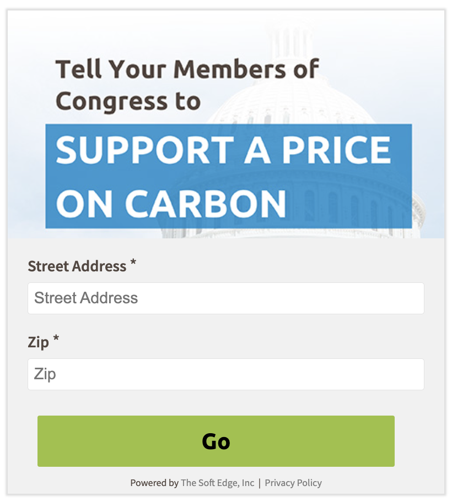
Task: Open The Soft Edge, Inc link
Action: pos(217,483)
